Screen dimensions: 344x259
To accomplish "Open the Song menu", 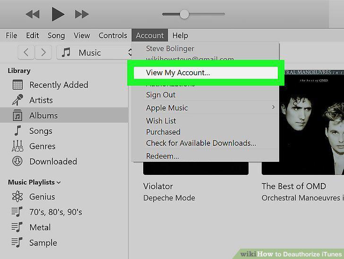I will (x=56, y=35).
